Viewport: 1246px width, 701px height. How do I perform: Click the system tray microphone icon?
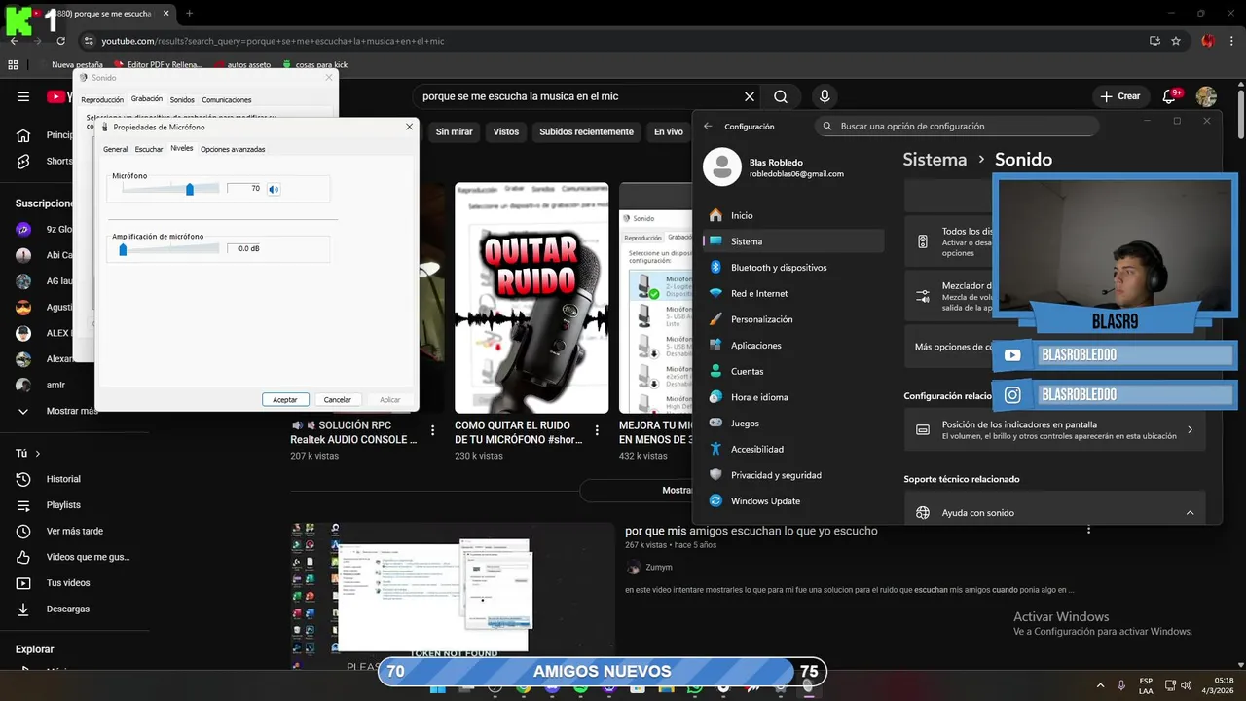tap(1121, 685)
